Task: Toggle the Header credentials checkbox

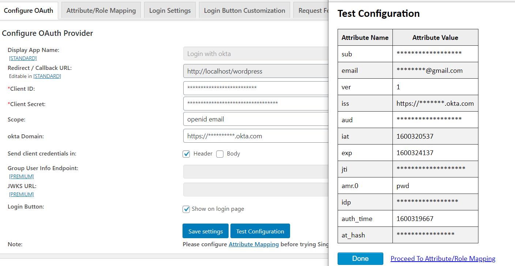Action: tap(187, 154)
